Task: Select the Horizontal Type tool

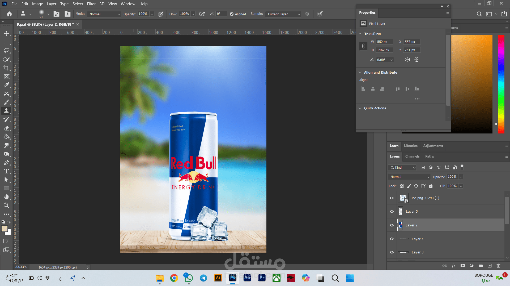Action: [6, 171]
